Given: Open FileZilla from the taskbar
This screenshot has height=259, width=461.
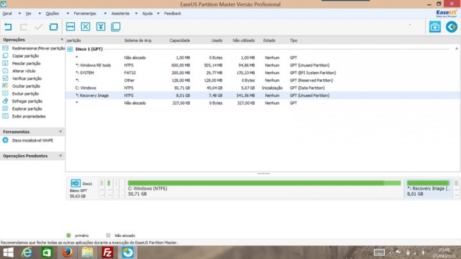Looking at the screenshot, I should (x=108, y=253).
